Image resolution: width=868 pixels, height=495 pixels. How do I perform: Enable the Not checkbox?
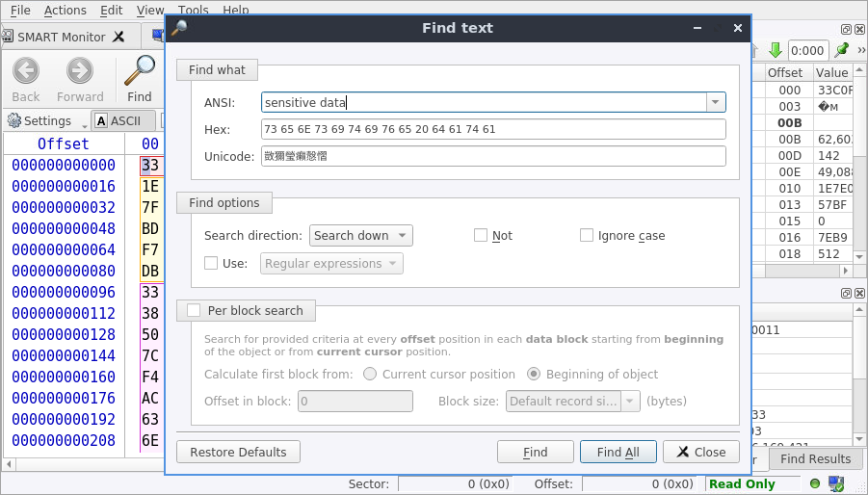(x=481, y=236)
